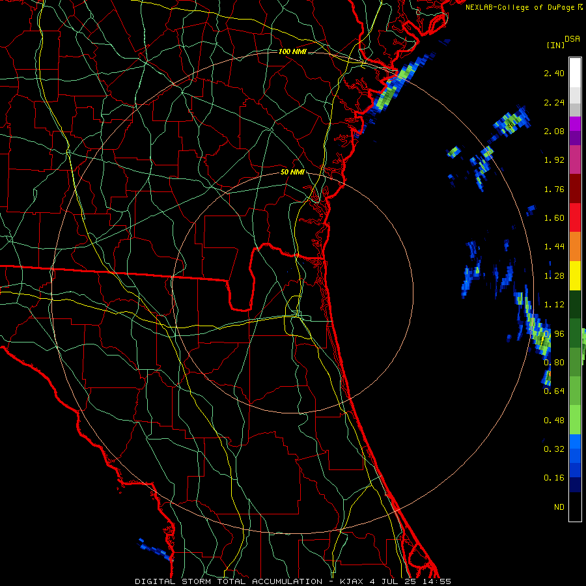The height and width of the screenshot is (586, 586).
Task: Pick the yellow legend swatch near 1.28
Action: [575, 275]
